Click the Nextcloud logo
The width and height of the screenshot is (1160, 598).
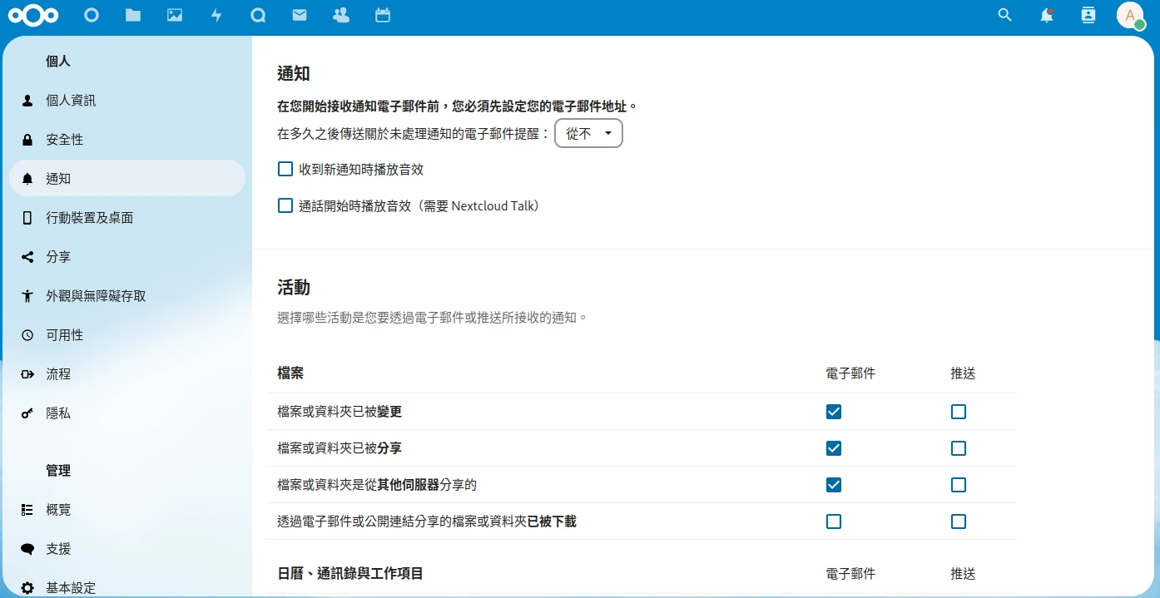point(33,15)
